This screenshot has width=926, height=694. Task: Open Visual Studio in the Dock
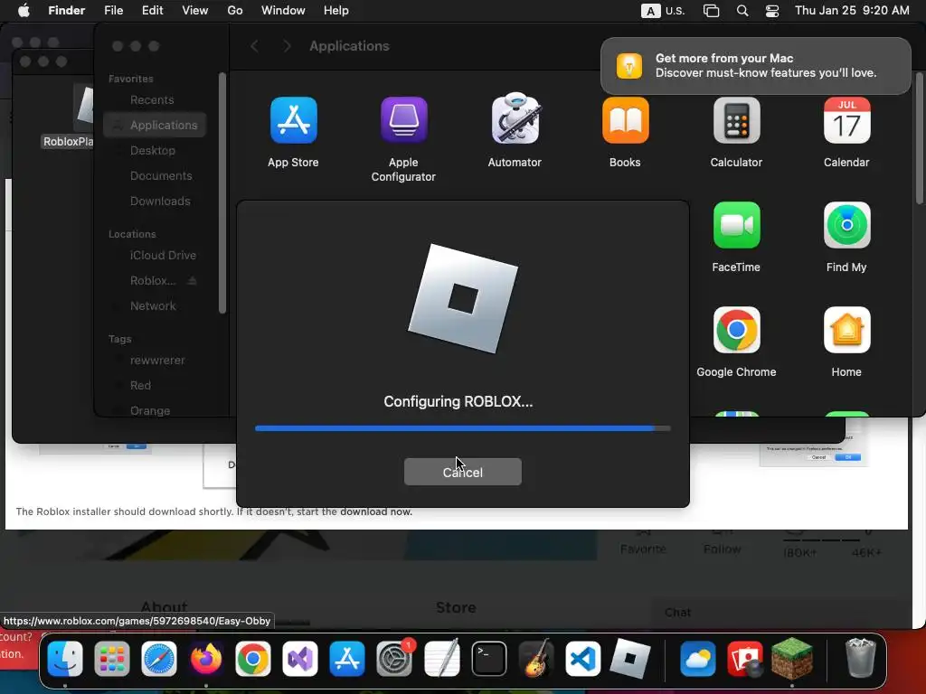[x=300, y=659]
